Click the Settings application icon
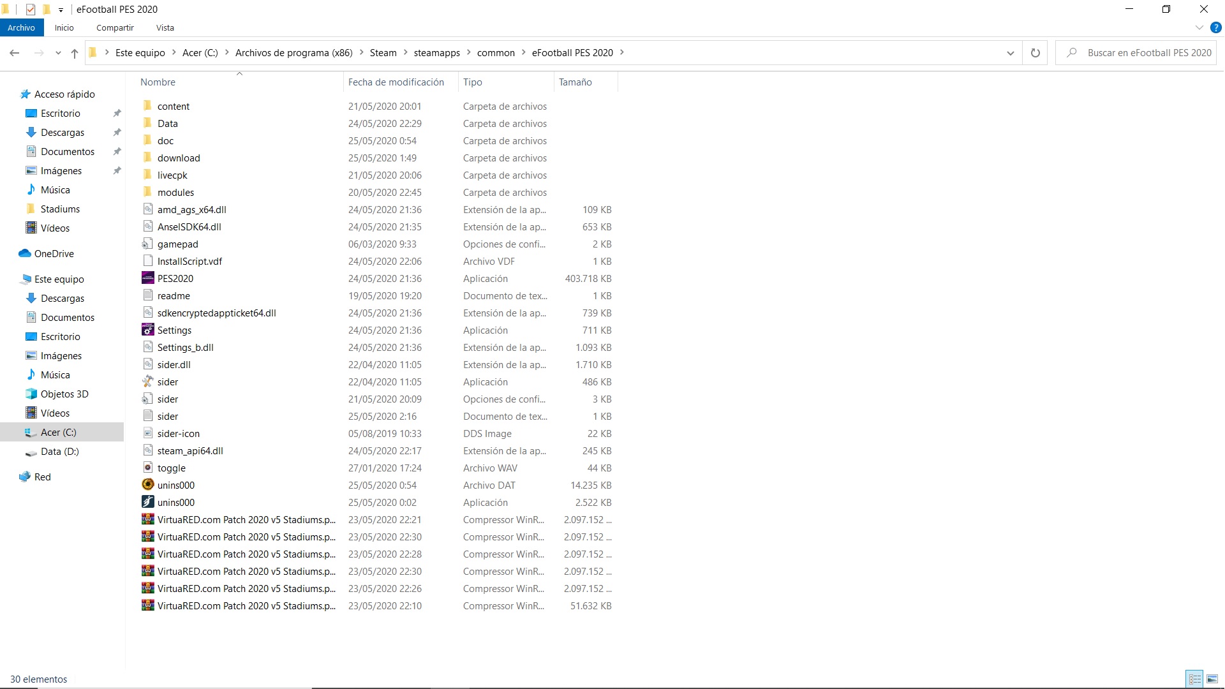Viewport: 1225px width, 689px height. click(x=147, y=330)
